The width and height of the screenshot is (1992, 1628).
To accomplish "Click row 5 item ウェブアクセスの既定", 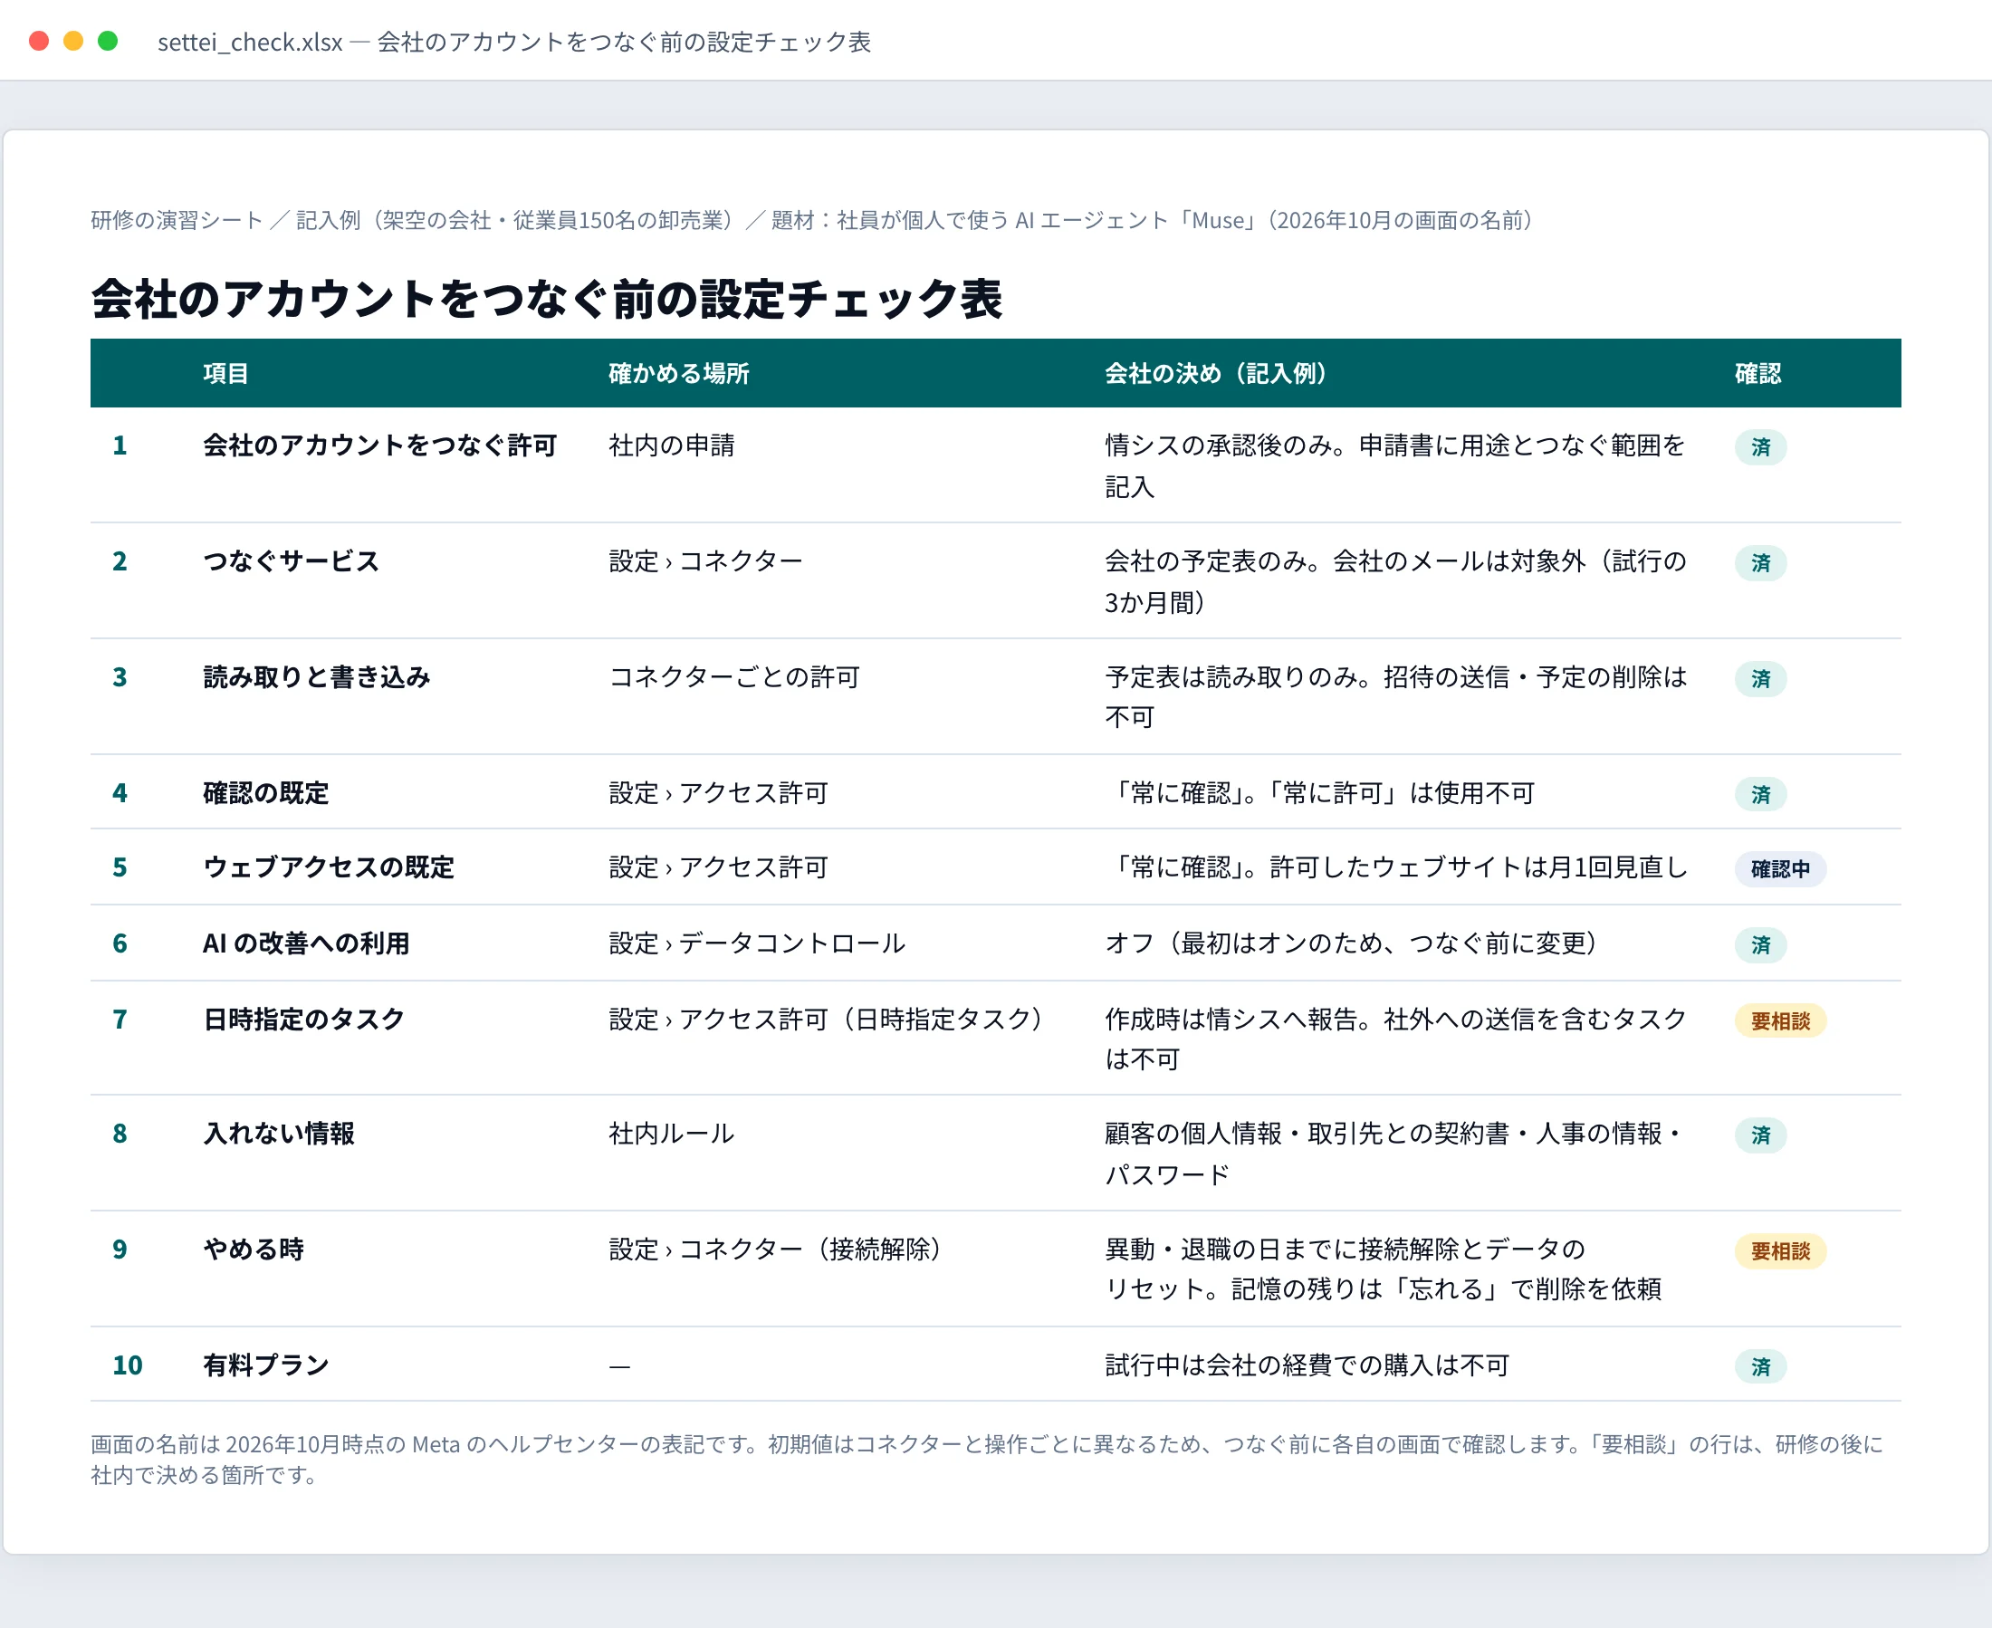I will [329, 867].
